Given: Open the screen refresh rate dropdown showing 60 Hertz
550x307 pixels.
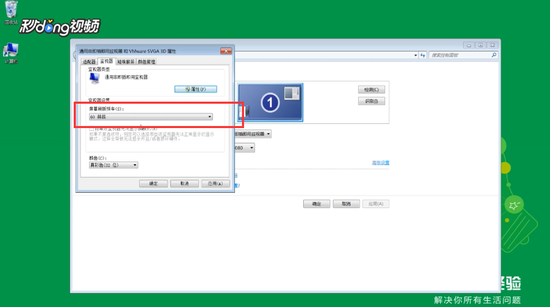Looking at the screenshot, I should click(151, 117).
